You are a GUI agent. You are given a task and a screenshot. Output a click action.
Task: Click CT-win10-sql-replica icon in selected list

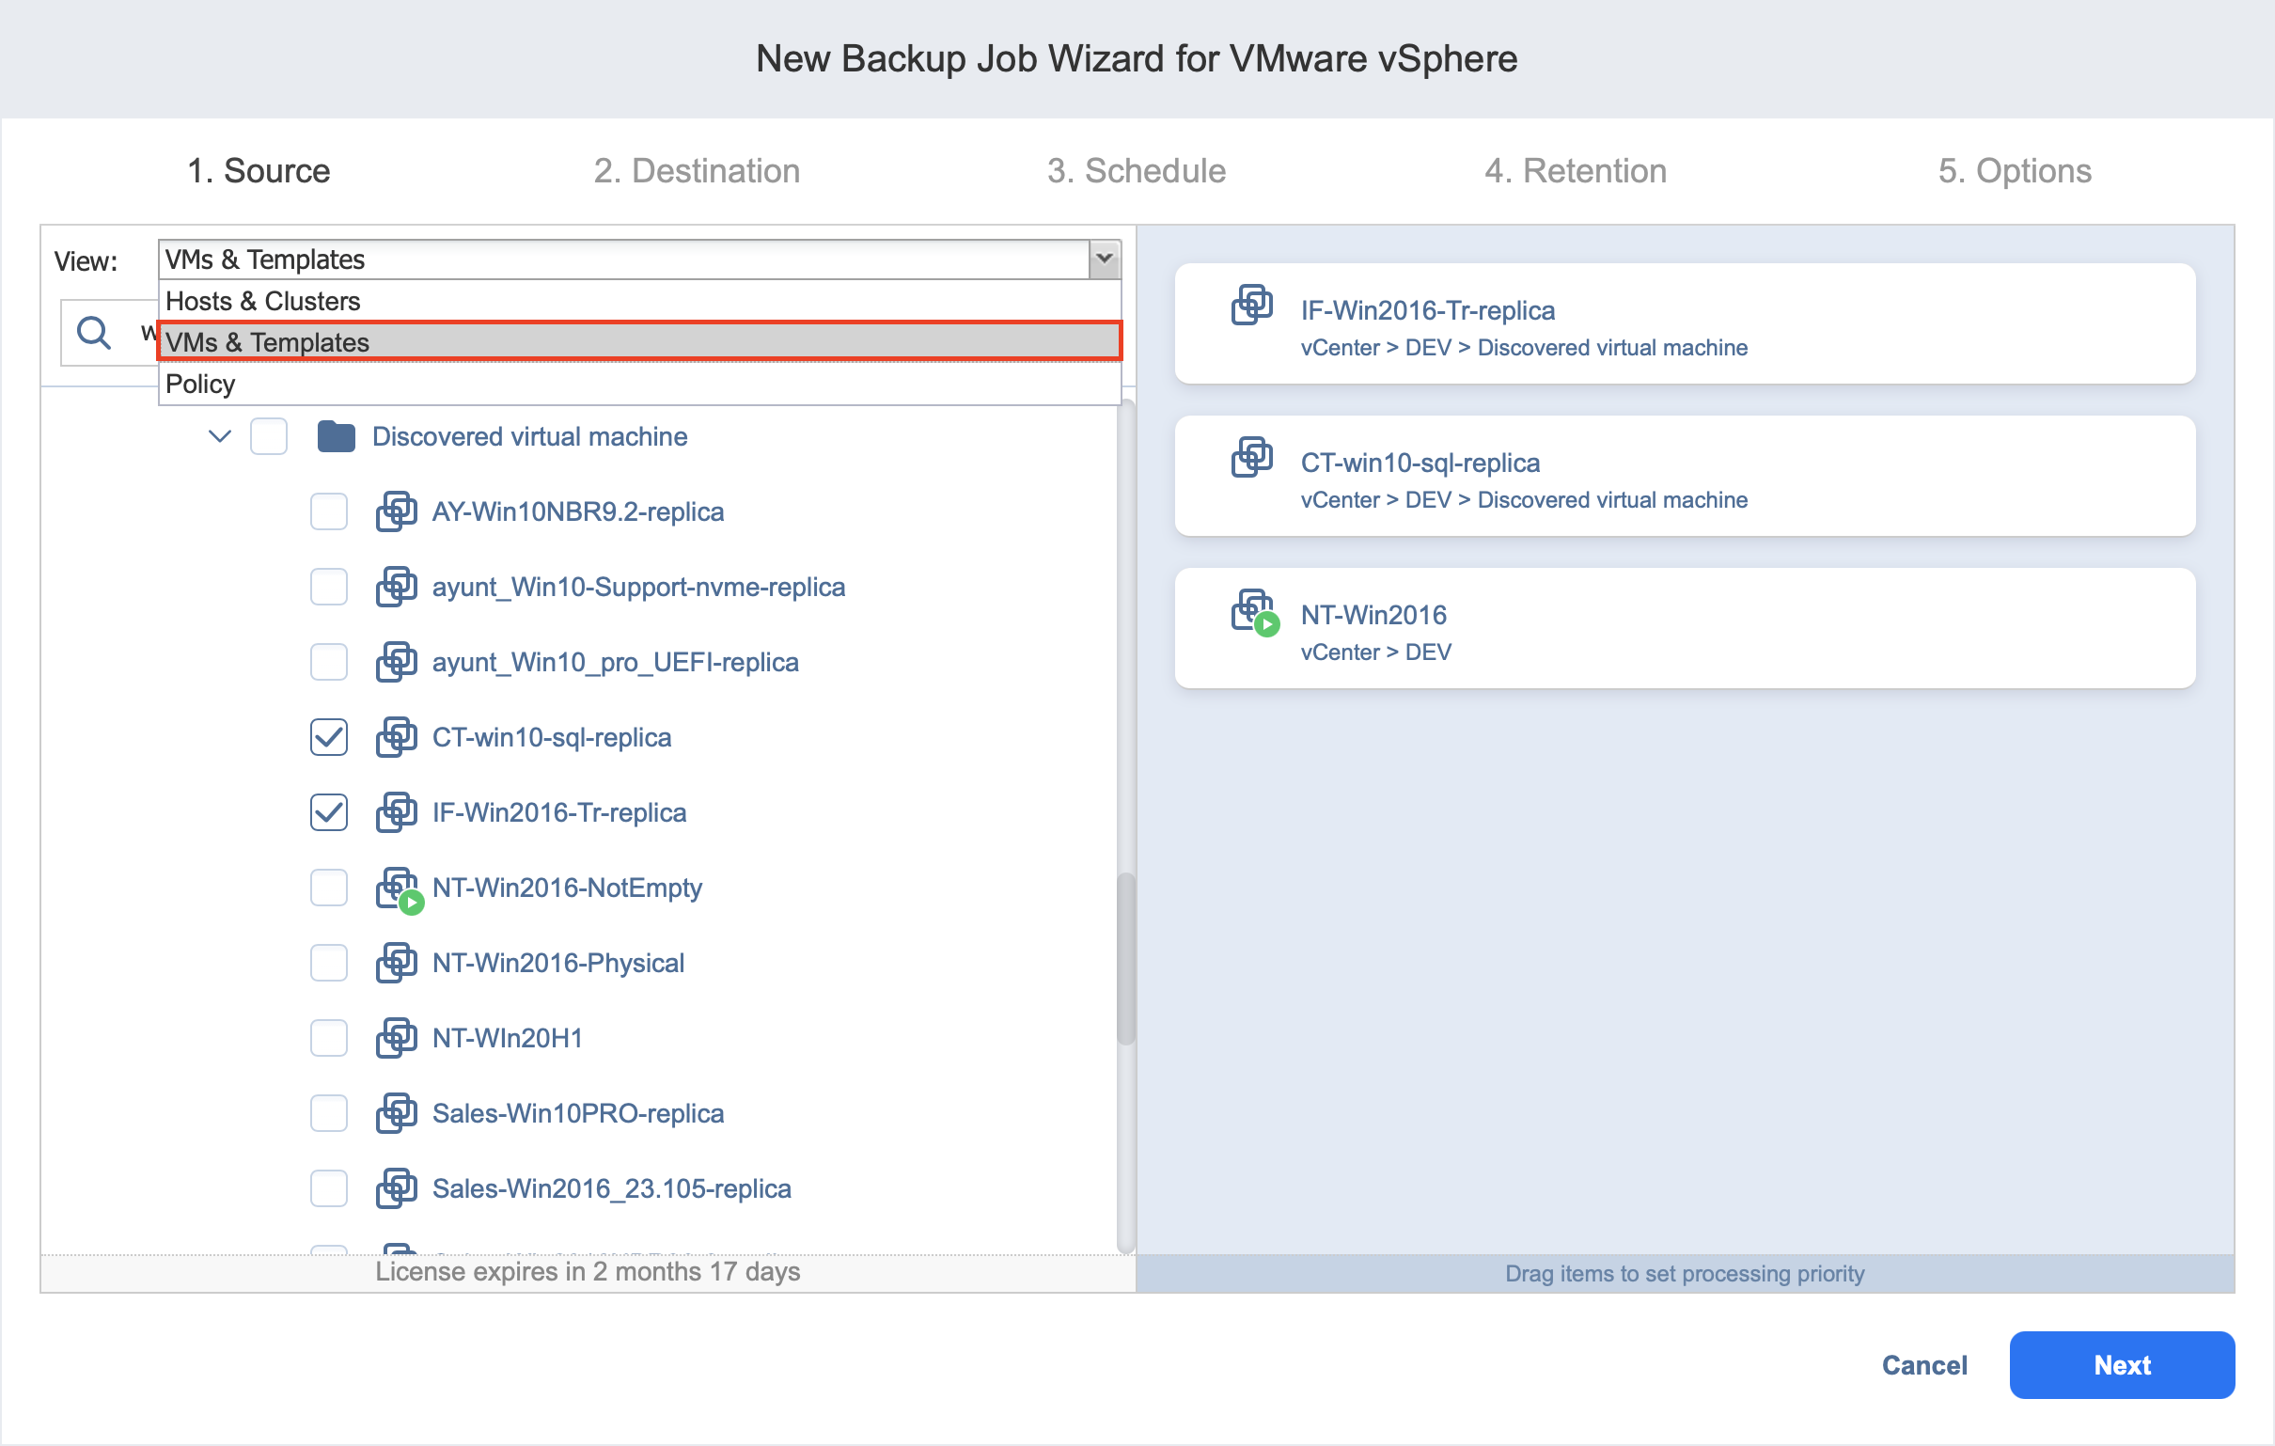(x=1252, y=457)
